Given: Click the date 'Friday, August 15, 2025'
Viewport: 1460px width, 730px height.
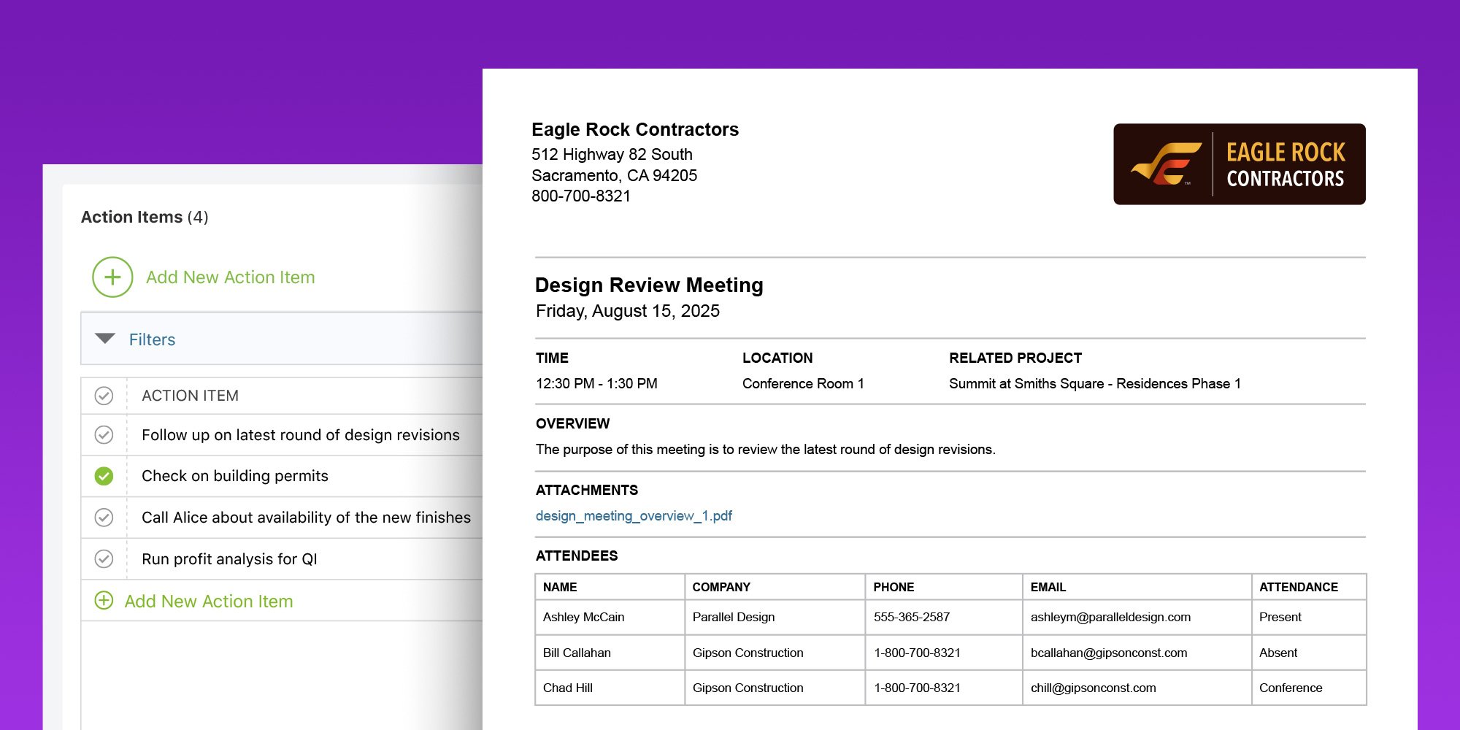Looking at the screenshot, I should pyautogui.click(x=628, y=311).
